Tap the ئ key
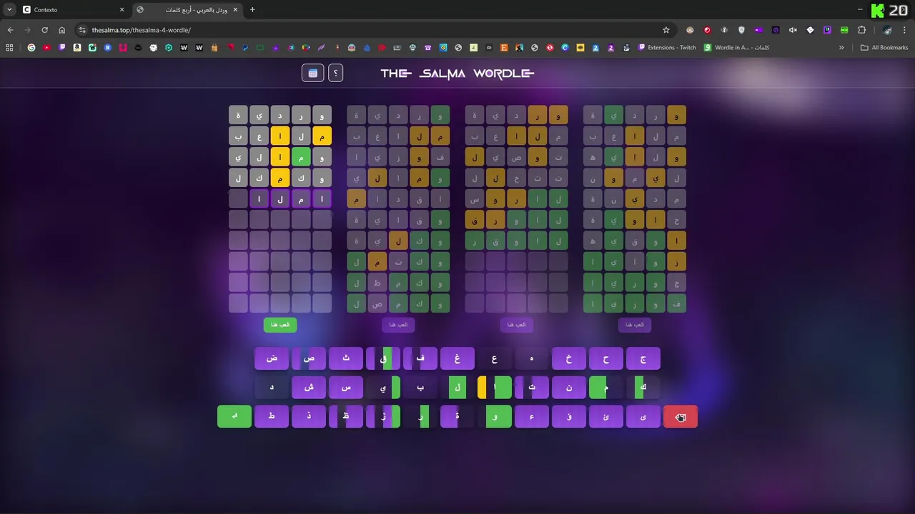This screenshot has height=514, width=915. [606, 417]
